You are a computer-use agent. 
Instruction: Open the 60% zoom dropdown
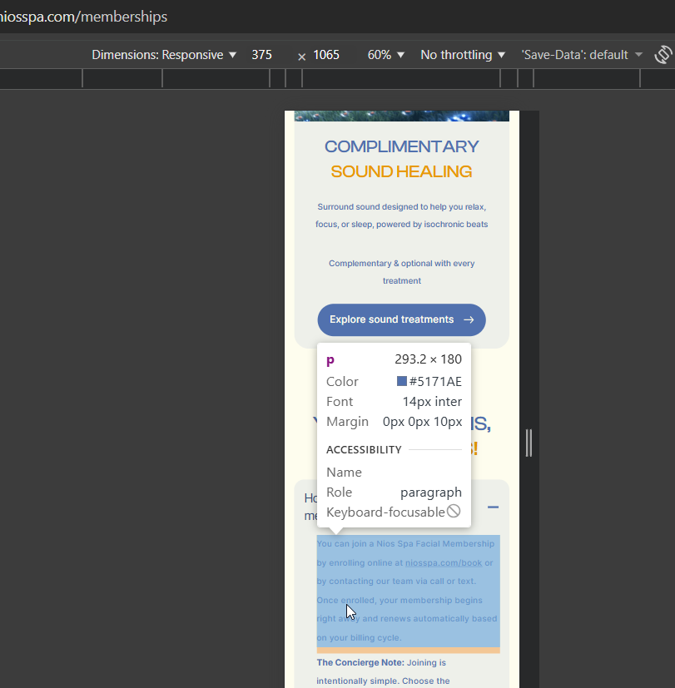pos(386,55)
